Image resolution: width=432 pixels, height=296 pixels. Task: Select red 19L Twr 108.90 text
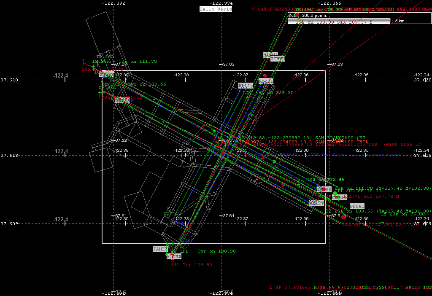point(191,265)
